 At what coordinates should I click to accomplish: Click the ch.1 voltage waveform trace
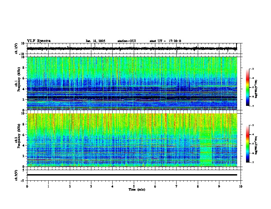(132, 48)
